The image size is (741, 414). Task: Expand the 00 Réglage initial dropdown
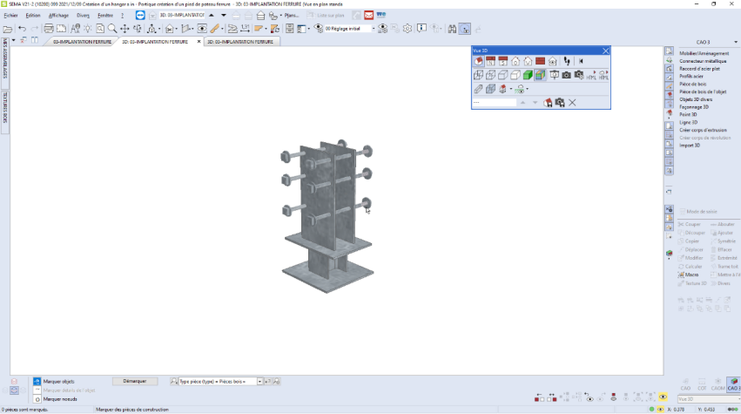click(x=373, y=29)
